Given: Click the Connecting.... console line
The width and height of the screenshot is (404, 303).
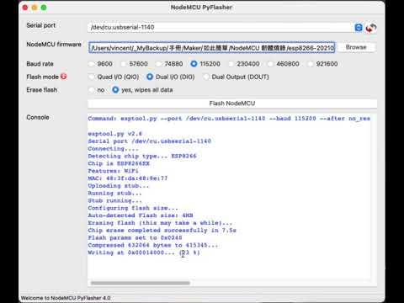Looking at the screenshot, I should 113,148.
